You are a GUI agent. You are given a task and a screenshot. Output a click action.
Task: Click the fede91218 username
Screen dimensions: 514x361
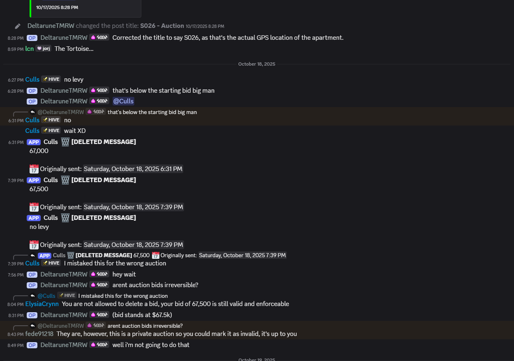click(39, 334)
